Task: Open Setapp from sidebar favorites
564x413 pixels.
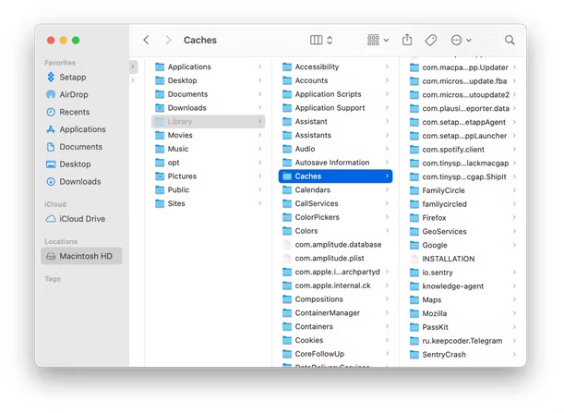Action: [72, 77]
